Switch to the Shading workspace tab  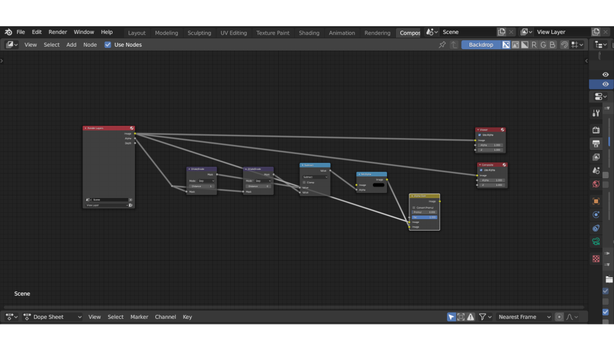click(x=309, y=33)
